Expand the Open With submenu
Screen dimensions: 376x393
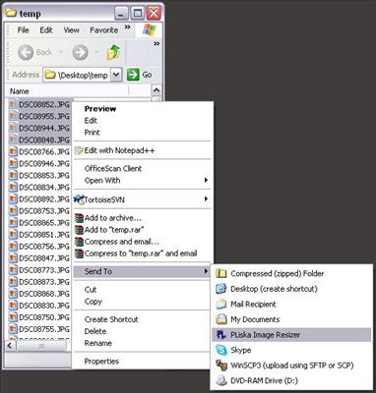142,180
